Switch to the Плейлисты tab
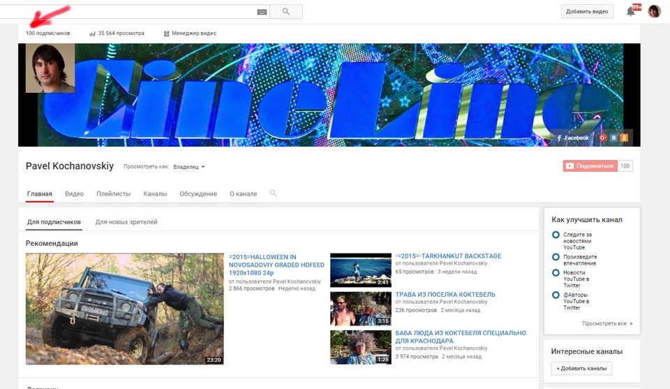The image size is (670, 389). 114,193
